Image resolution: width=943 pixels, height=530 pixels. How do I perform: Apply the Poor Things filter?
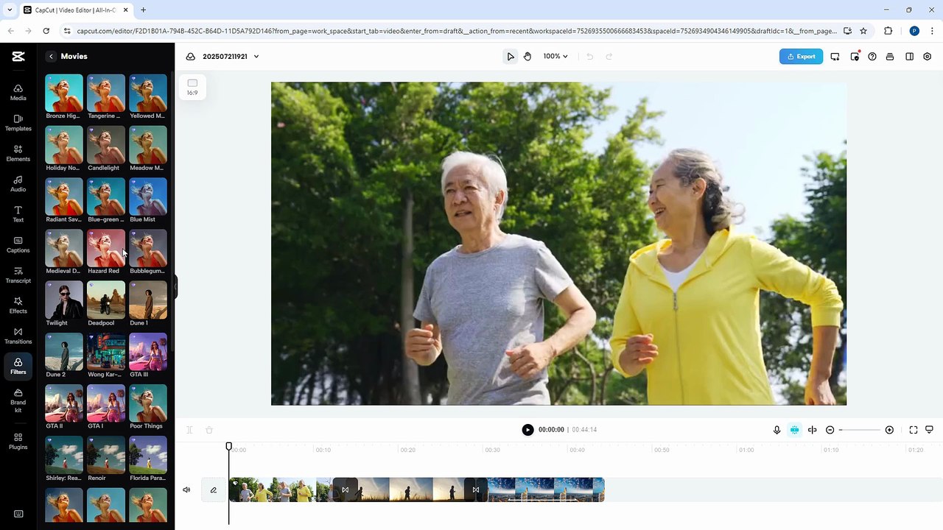148,403
